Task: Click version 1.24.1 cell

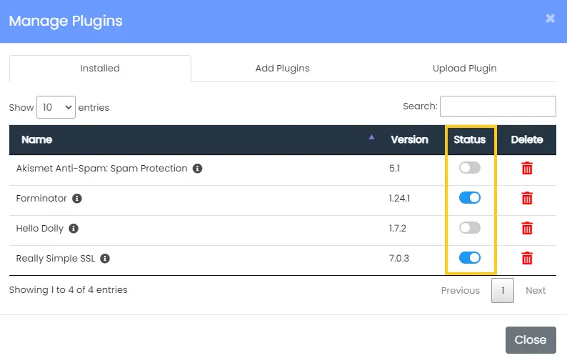Action: [400, 199]
